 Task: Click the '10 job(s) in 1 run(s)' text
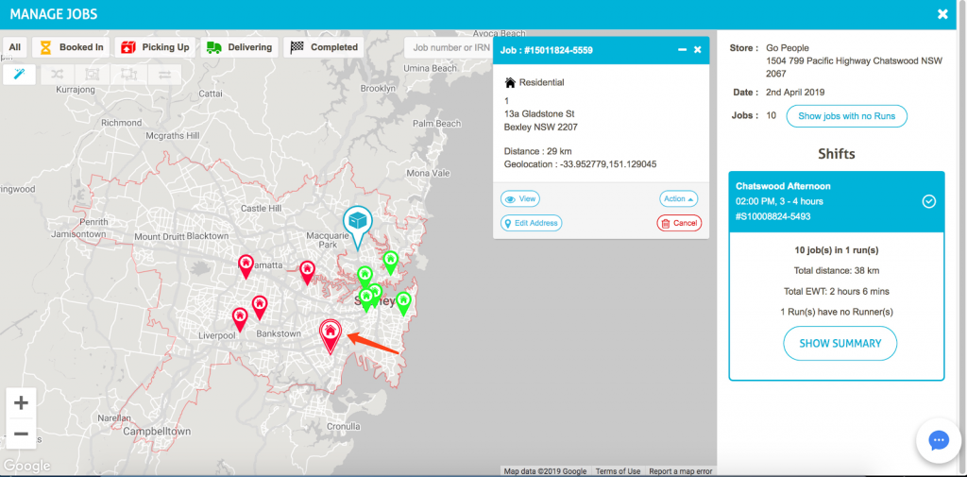tap(837, 250)
